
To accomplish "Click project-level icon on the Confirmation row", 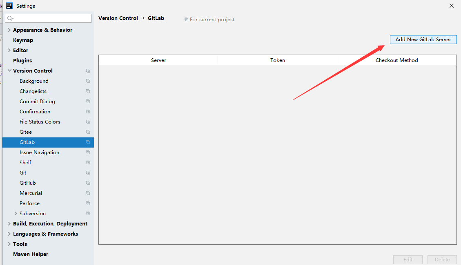I will [x=88, y=112].
